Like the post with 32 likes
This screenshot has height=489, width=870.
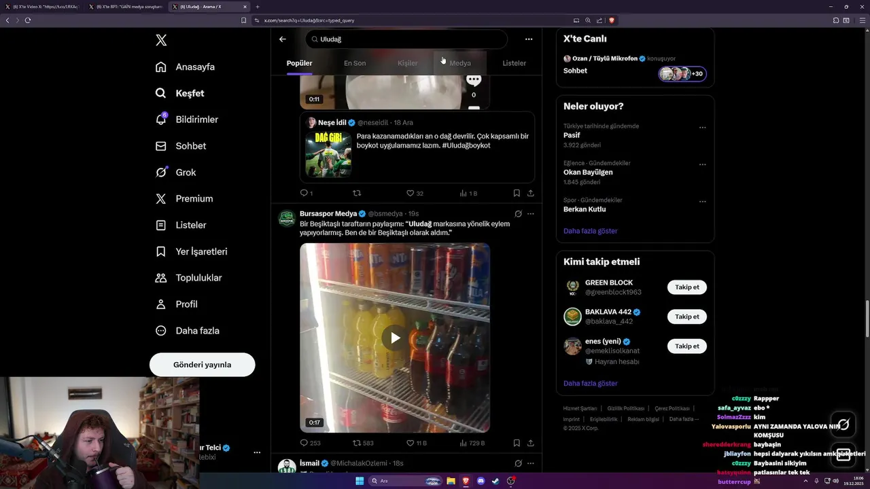click(x=415, y=194)
